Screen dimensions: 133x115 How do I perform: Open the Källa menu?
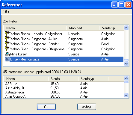(6, 11)
